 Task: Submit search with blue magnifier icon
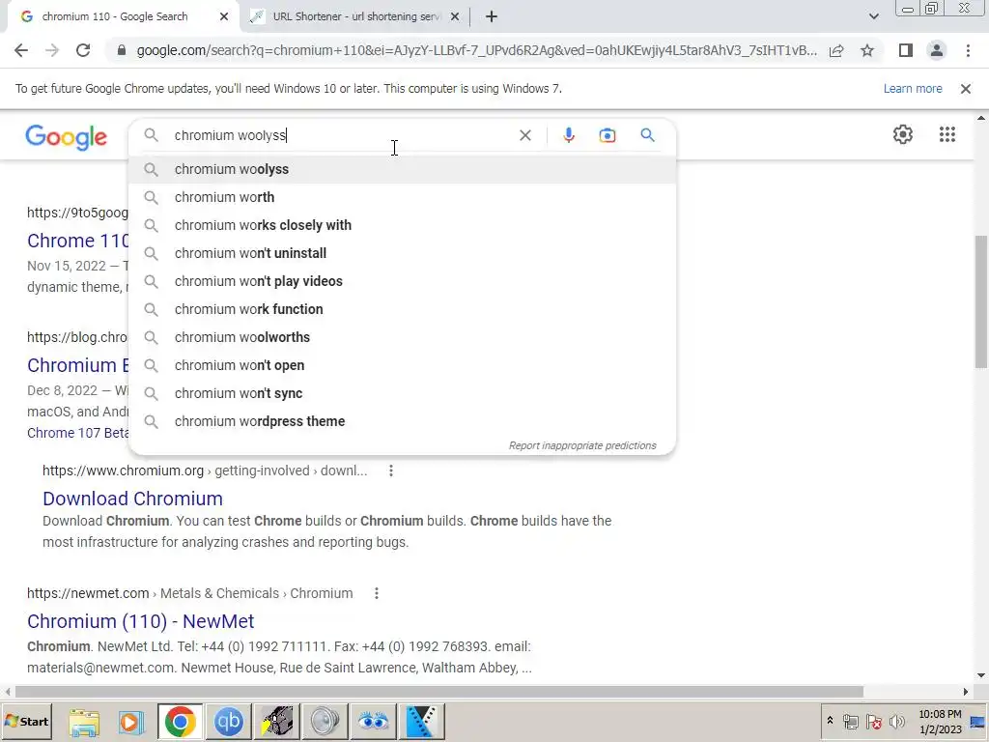coord(647,135)
